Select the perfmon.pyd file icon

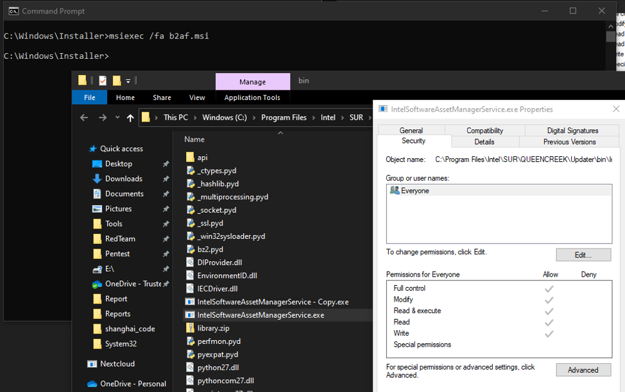191,341
